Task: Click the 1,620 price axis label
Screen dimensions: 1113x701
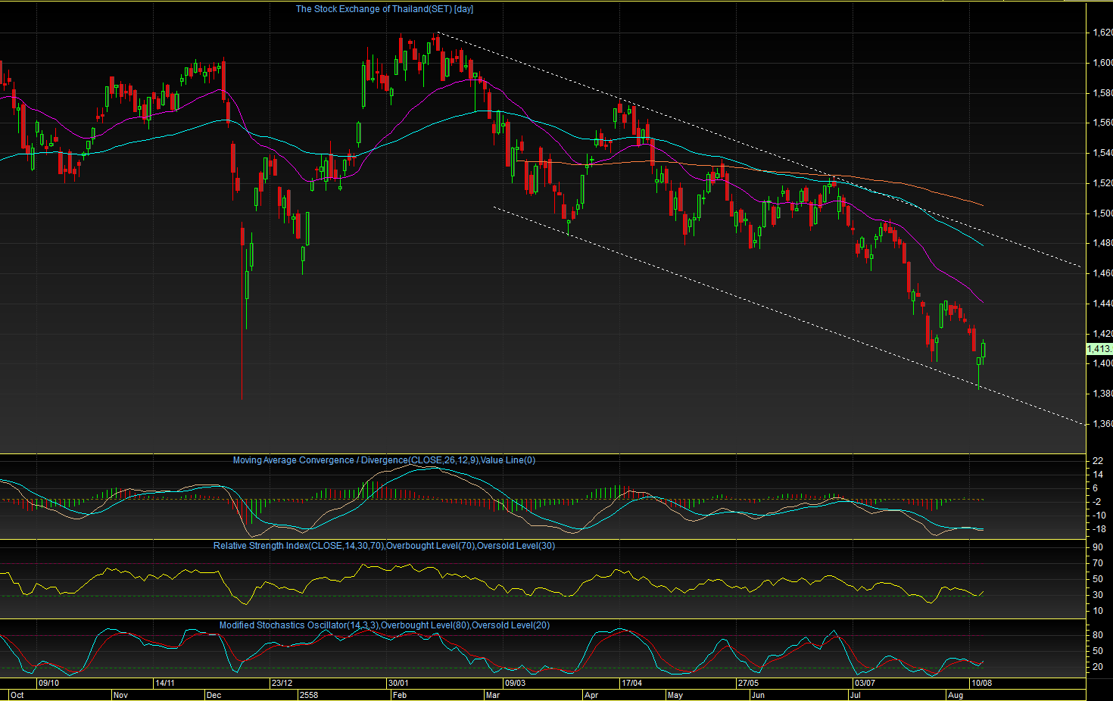Action: click(x=1102, y=33)
